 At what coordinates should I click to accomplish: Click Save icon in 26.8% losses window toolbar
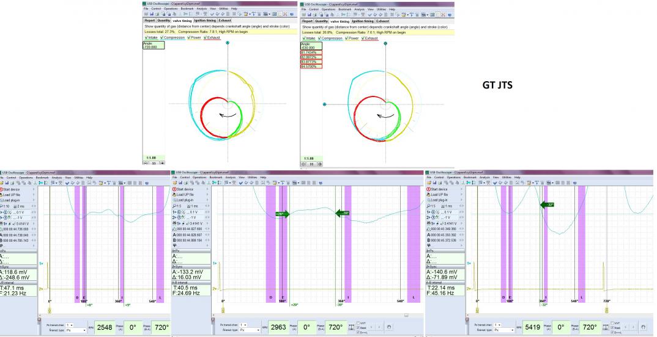pos(309,14)
